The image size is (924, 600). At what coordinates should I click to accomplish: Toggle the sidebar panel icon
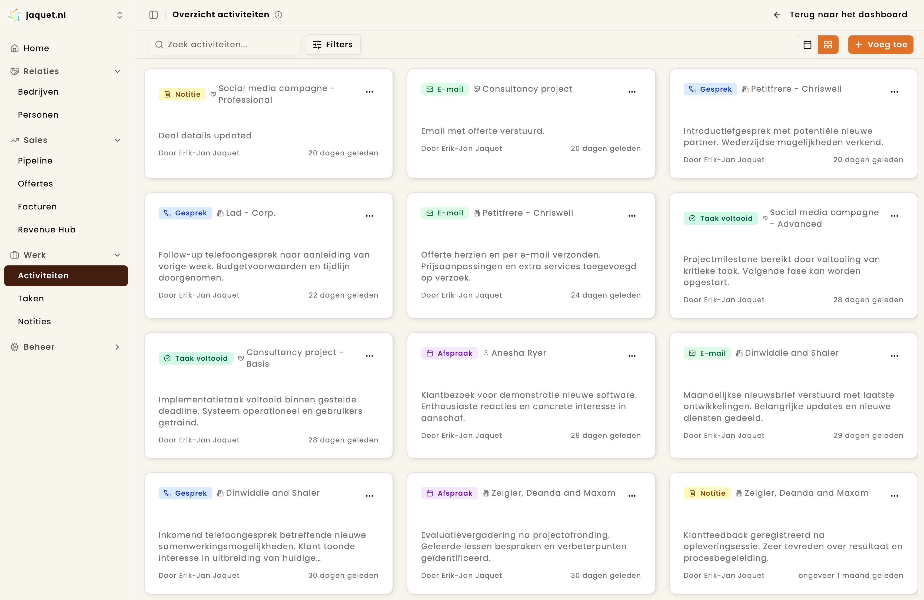(x=153, y=15)
